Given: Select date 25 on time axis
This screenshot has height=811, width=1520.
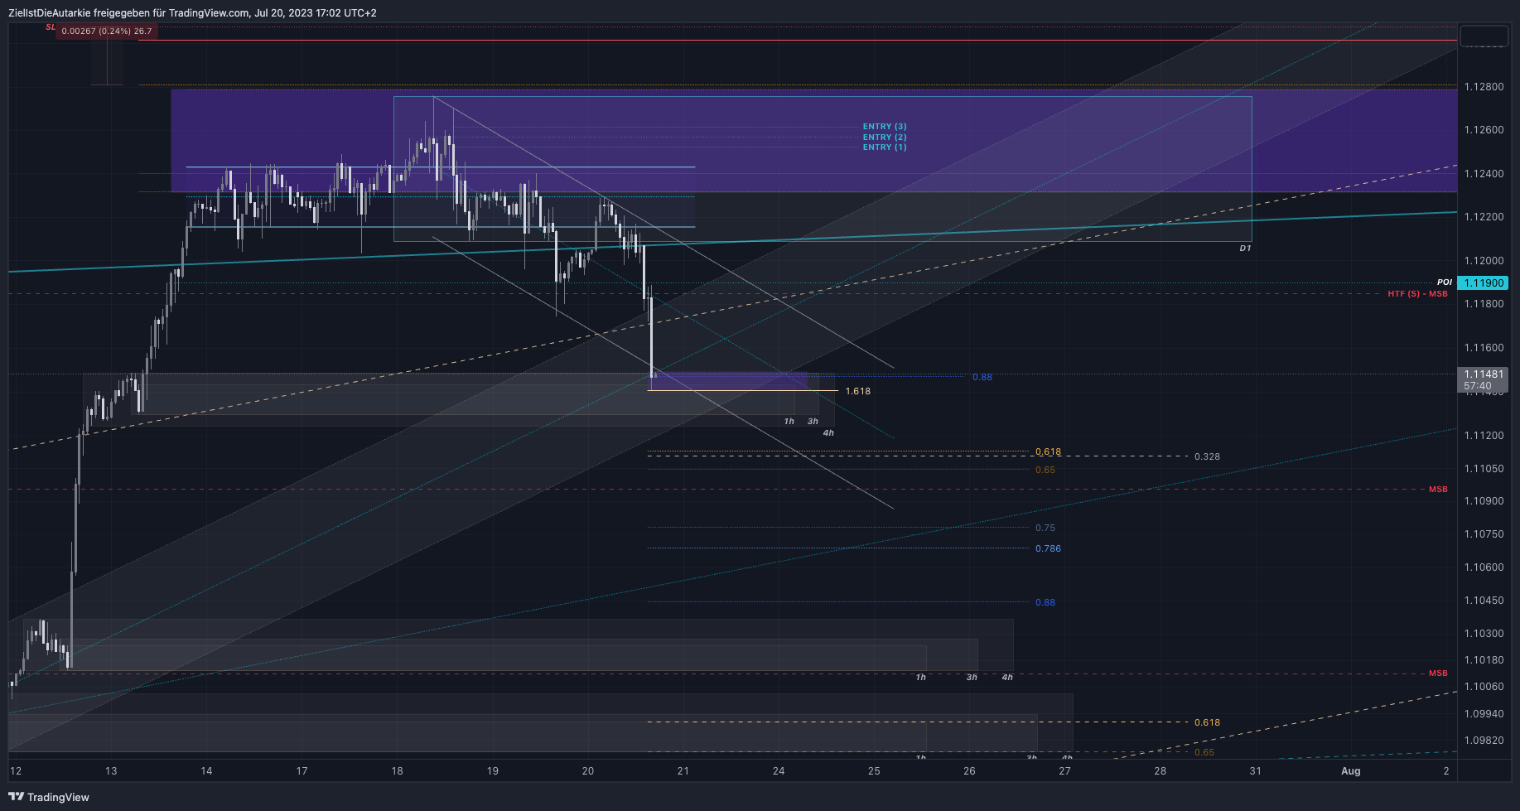Looking at the screenshot, I should 874,771.
